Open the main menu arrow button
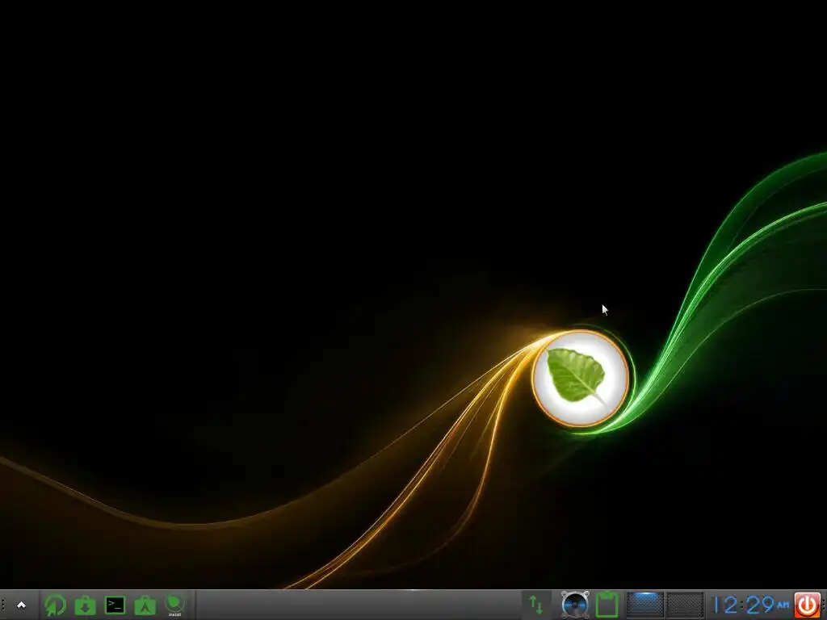Screen dimensions: 827x620 [x=22, y=605]
